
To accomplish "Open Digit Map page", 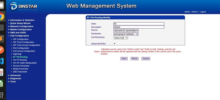I will click(17, 54).
